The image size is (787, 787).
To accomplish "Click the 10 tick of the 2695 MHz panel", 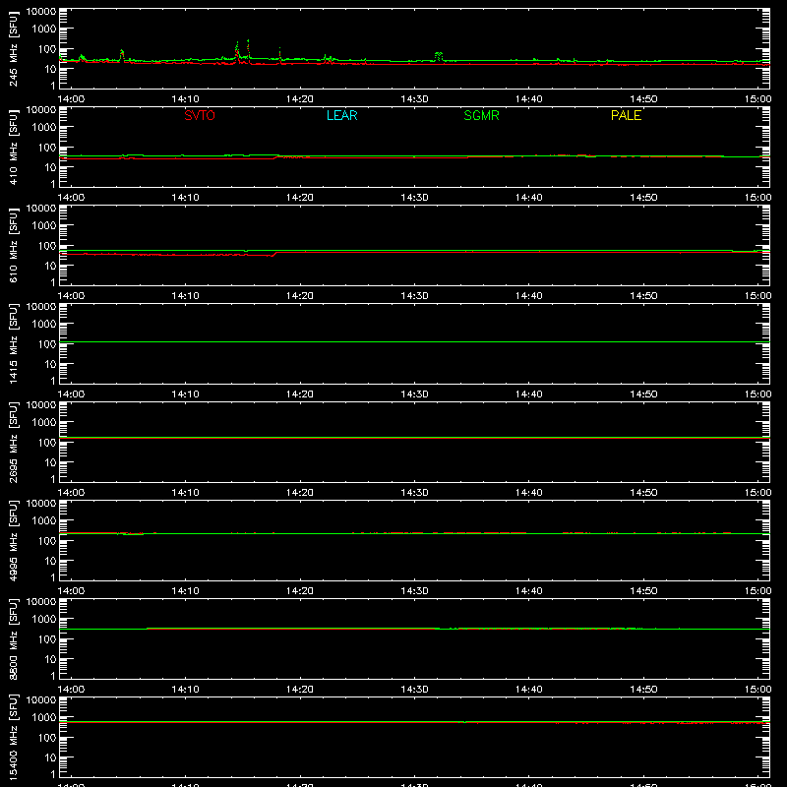I will coord(50,462).
